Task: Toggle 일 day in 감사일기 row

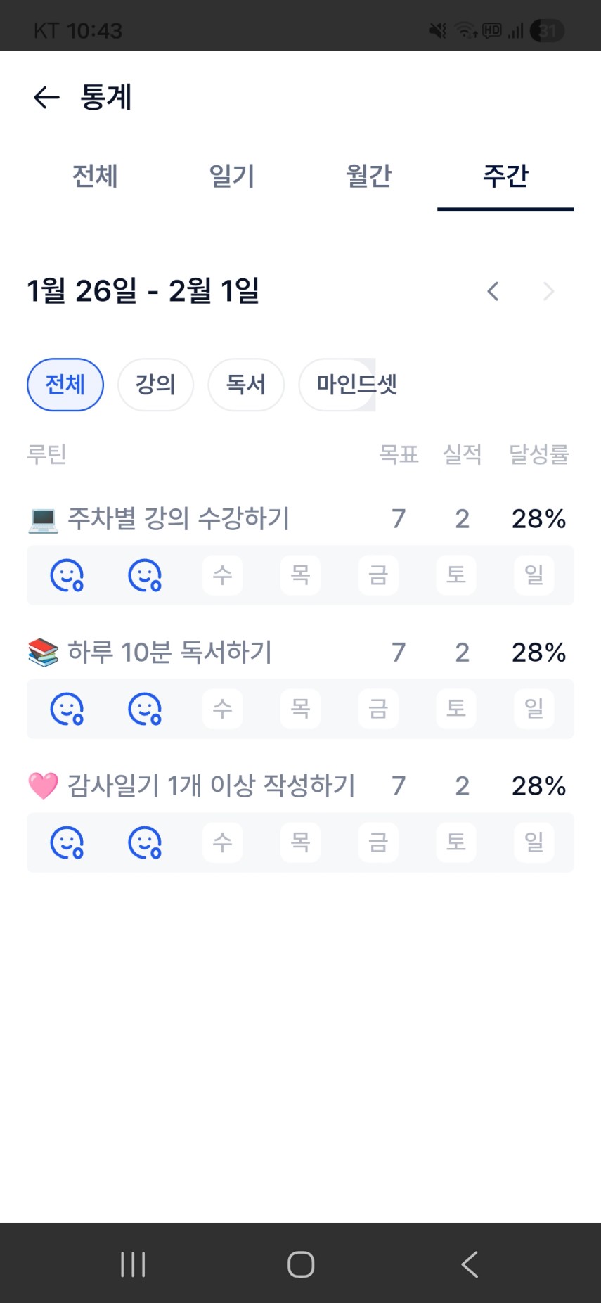Action: 534,842
